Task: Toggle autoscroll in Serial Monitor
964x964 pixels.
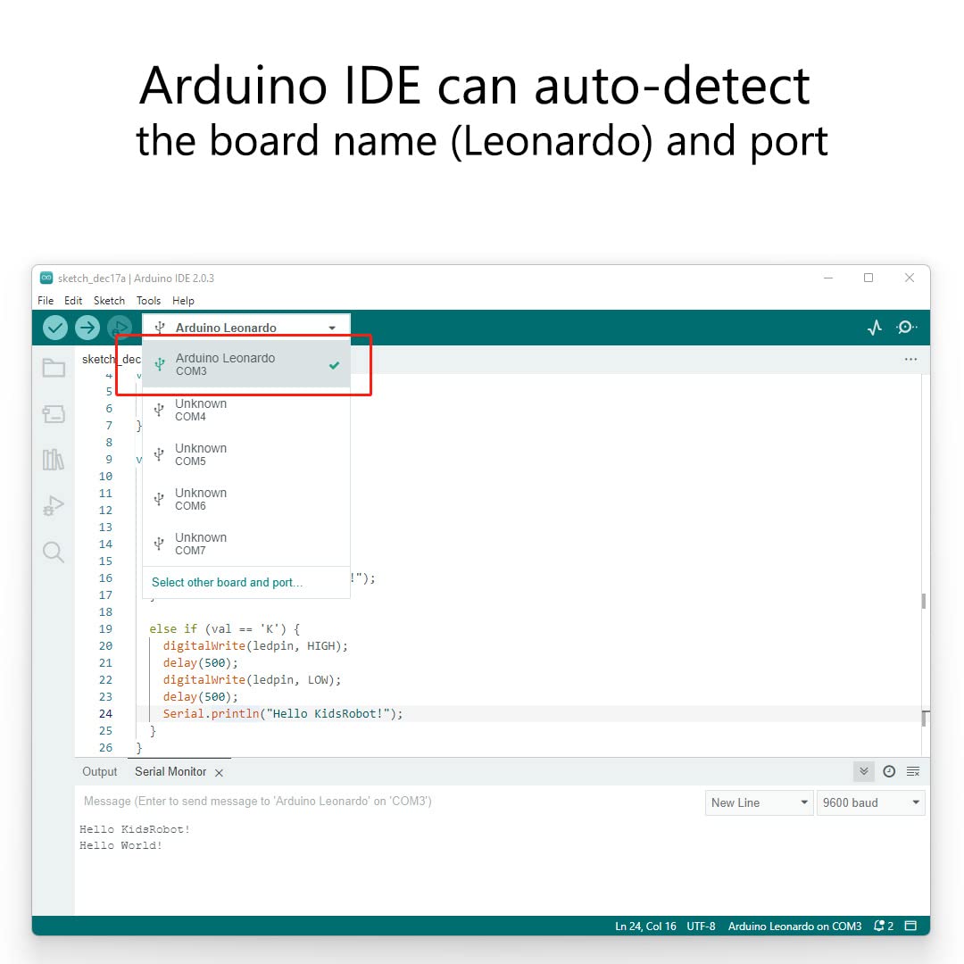Action: (x=863, y=771)
